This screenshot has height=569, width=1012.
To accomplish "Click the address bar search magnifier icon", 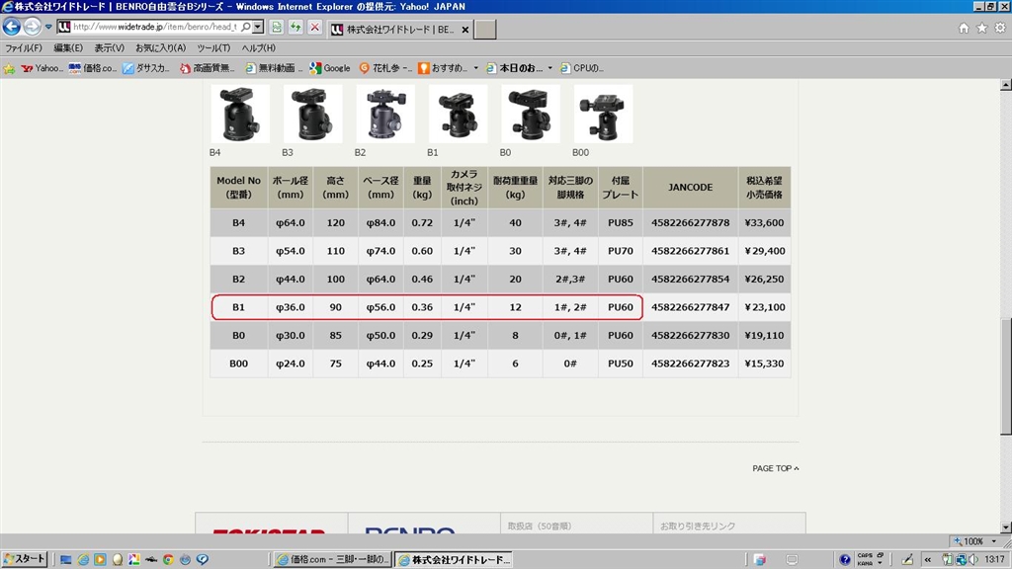I will tap(246, 27).
